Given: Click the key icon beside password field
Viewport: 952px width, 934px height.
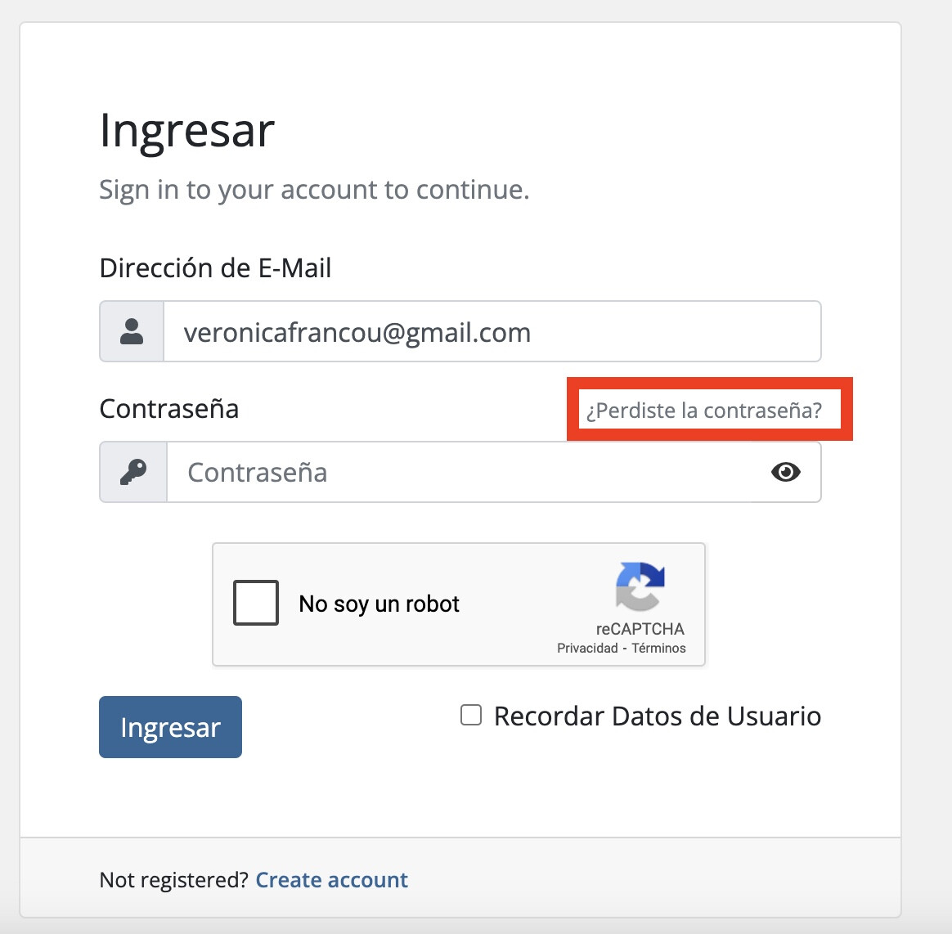Looking at the screenshot, I should coord(133,472).
